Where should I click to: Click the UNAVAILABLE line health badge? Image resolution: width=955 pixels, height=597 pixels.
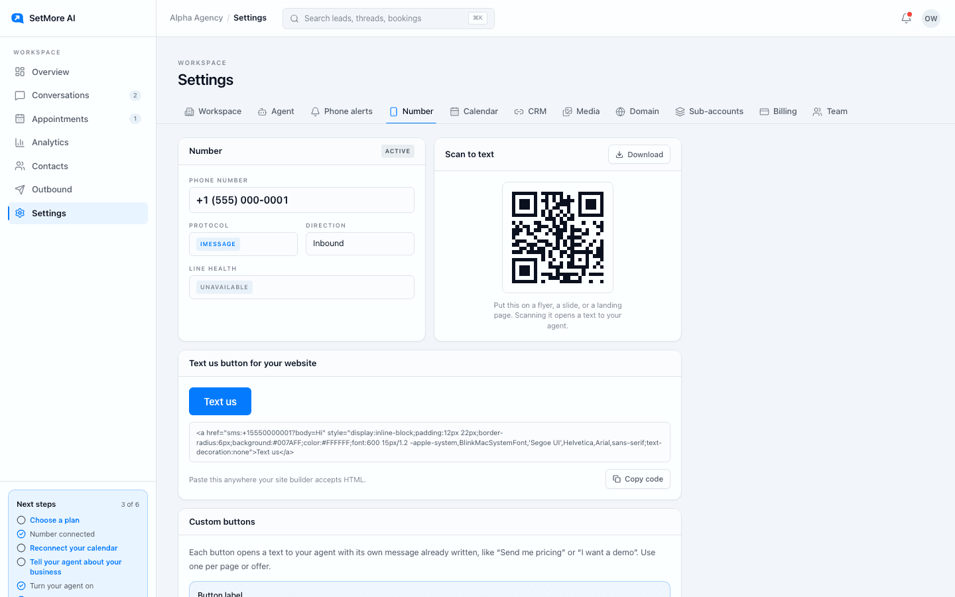(224, 287)
